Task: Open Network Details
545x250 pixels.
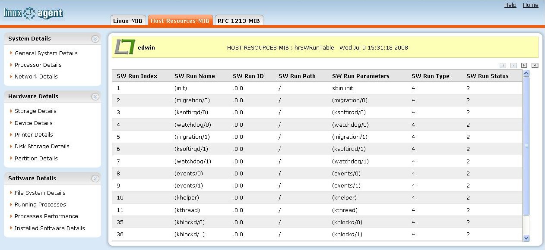Action: click(x=36, y=77)
